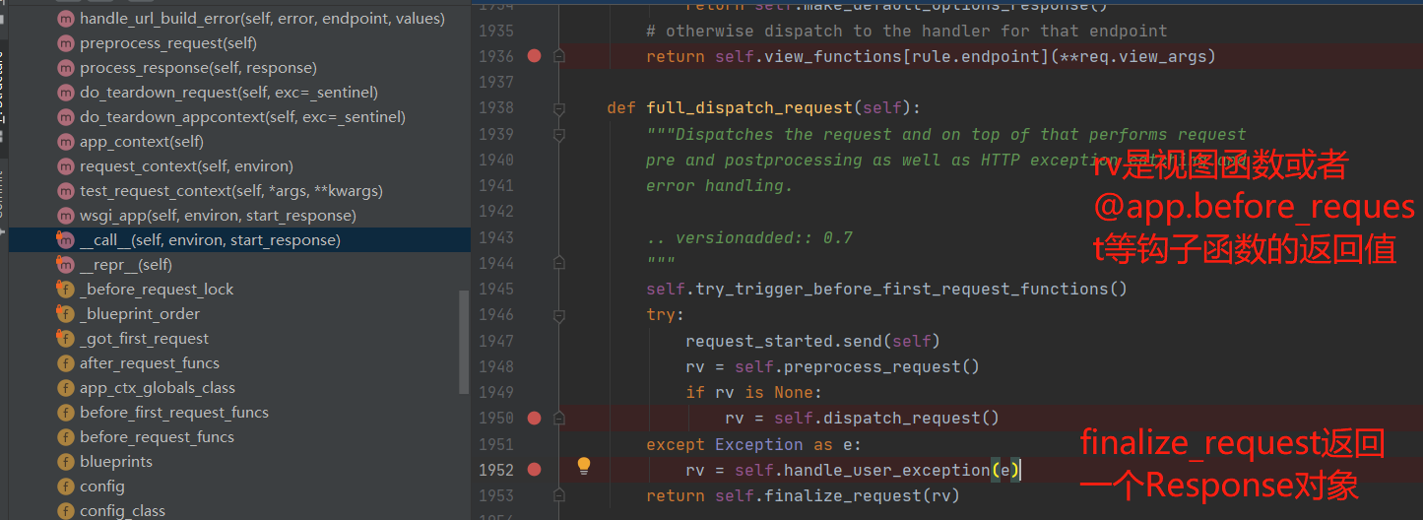
Task: Click the field icon beside before_request_funcs
Action: [x=66, y=437]
